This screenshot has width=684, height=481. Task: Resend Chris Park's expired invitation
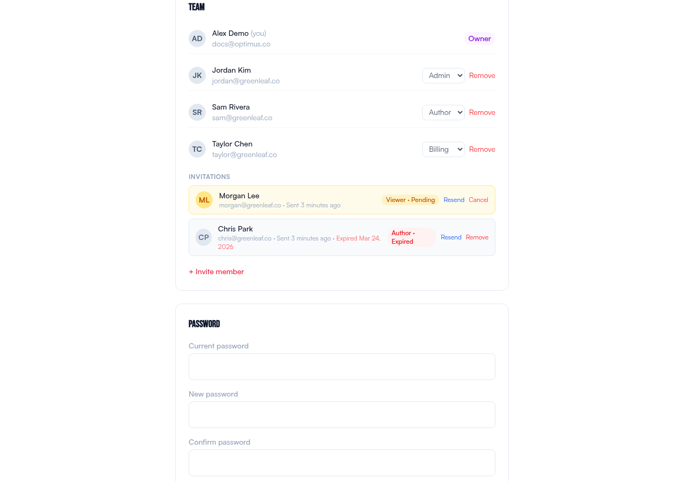[450, 237]
